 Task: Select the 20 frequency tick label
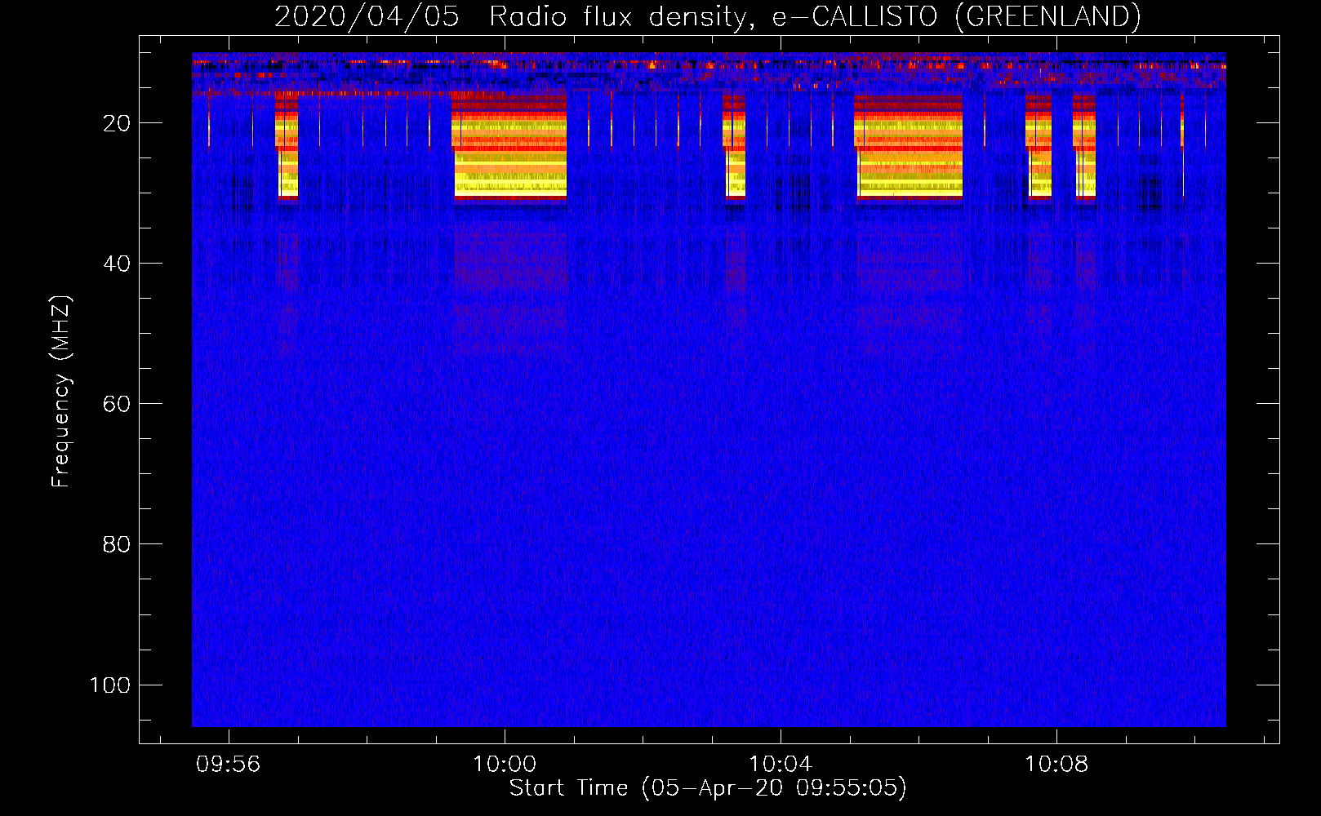[117, 123]
